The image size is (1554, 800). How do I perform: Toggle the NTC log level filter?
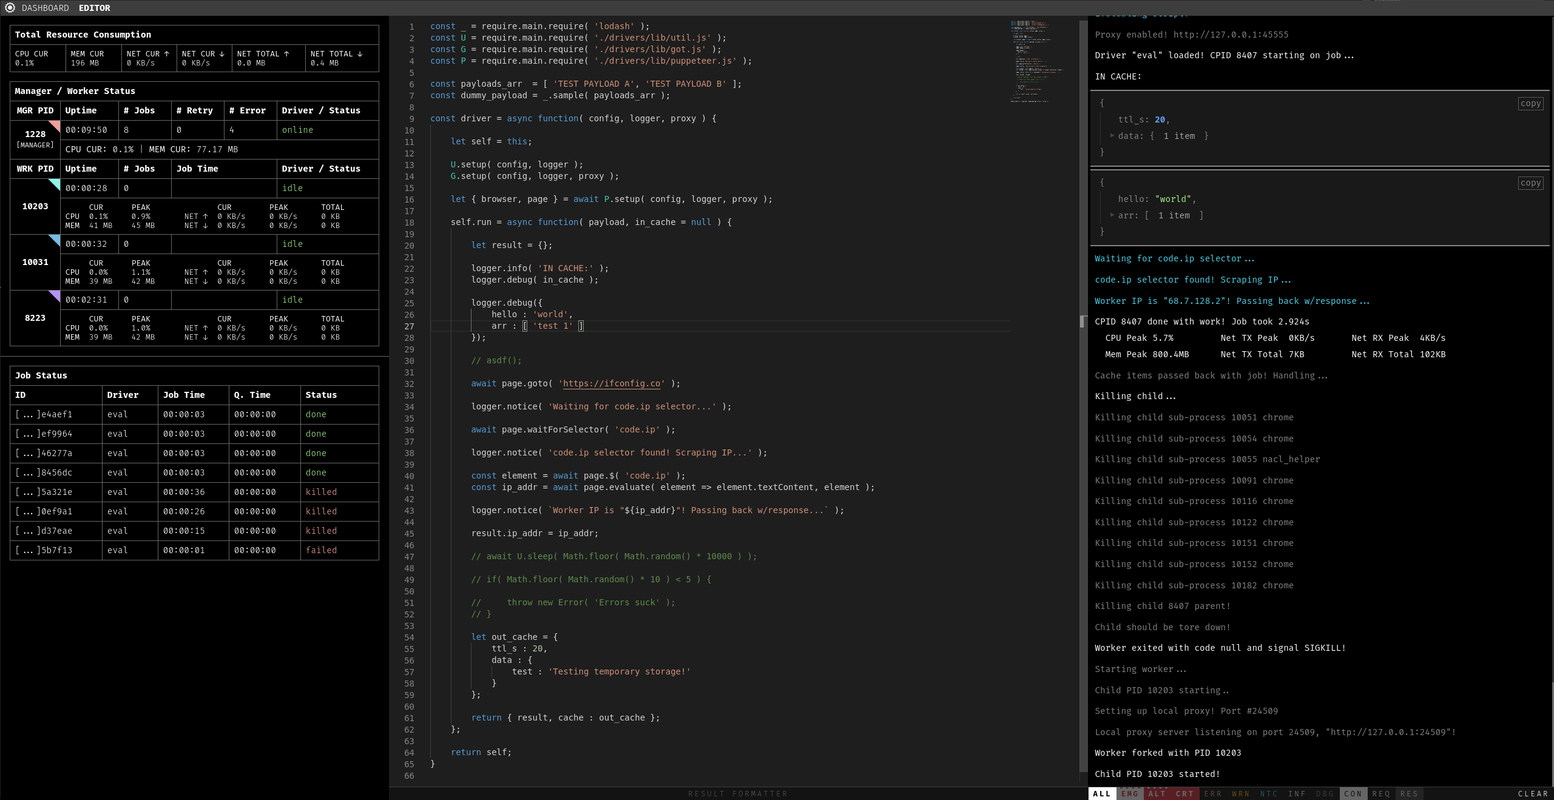click(x=1269, y=793)
